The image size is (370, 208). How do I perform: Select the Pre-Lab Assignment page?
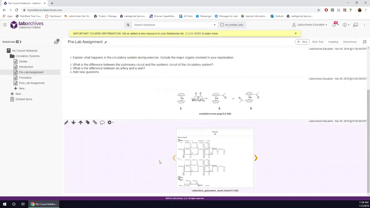pyautogui.click(x=31, y=72)
